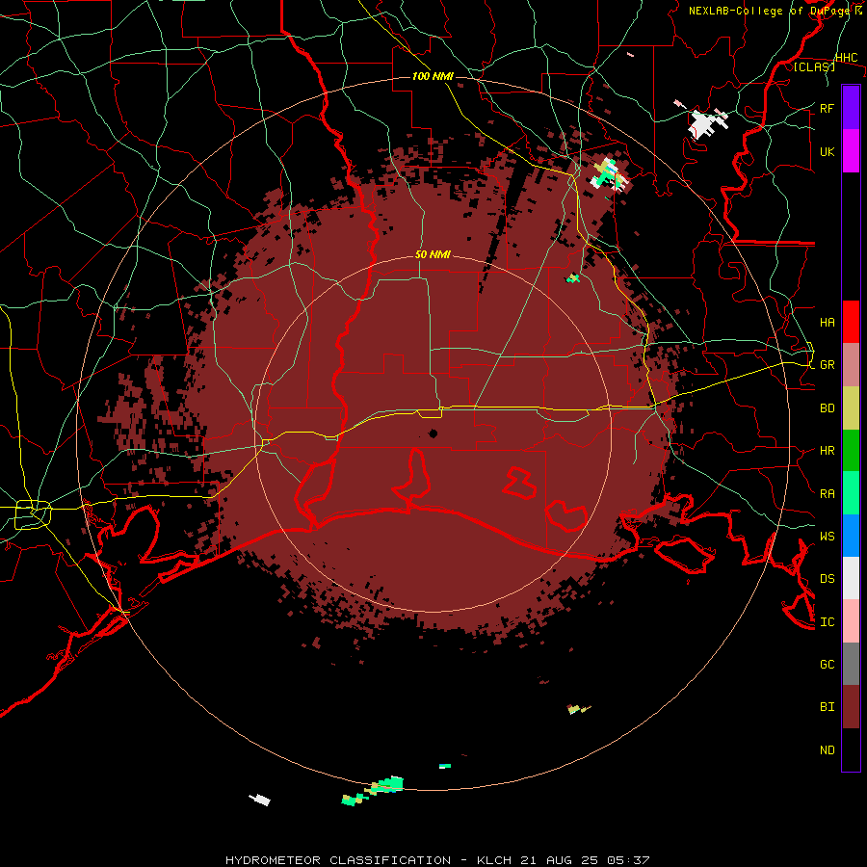Click the UK magenta legend swatch
The image size is (867, 867).
[x=851, y=151]
